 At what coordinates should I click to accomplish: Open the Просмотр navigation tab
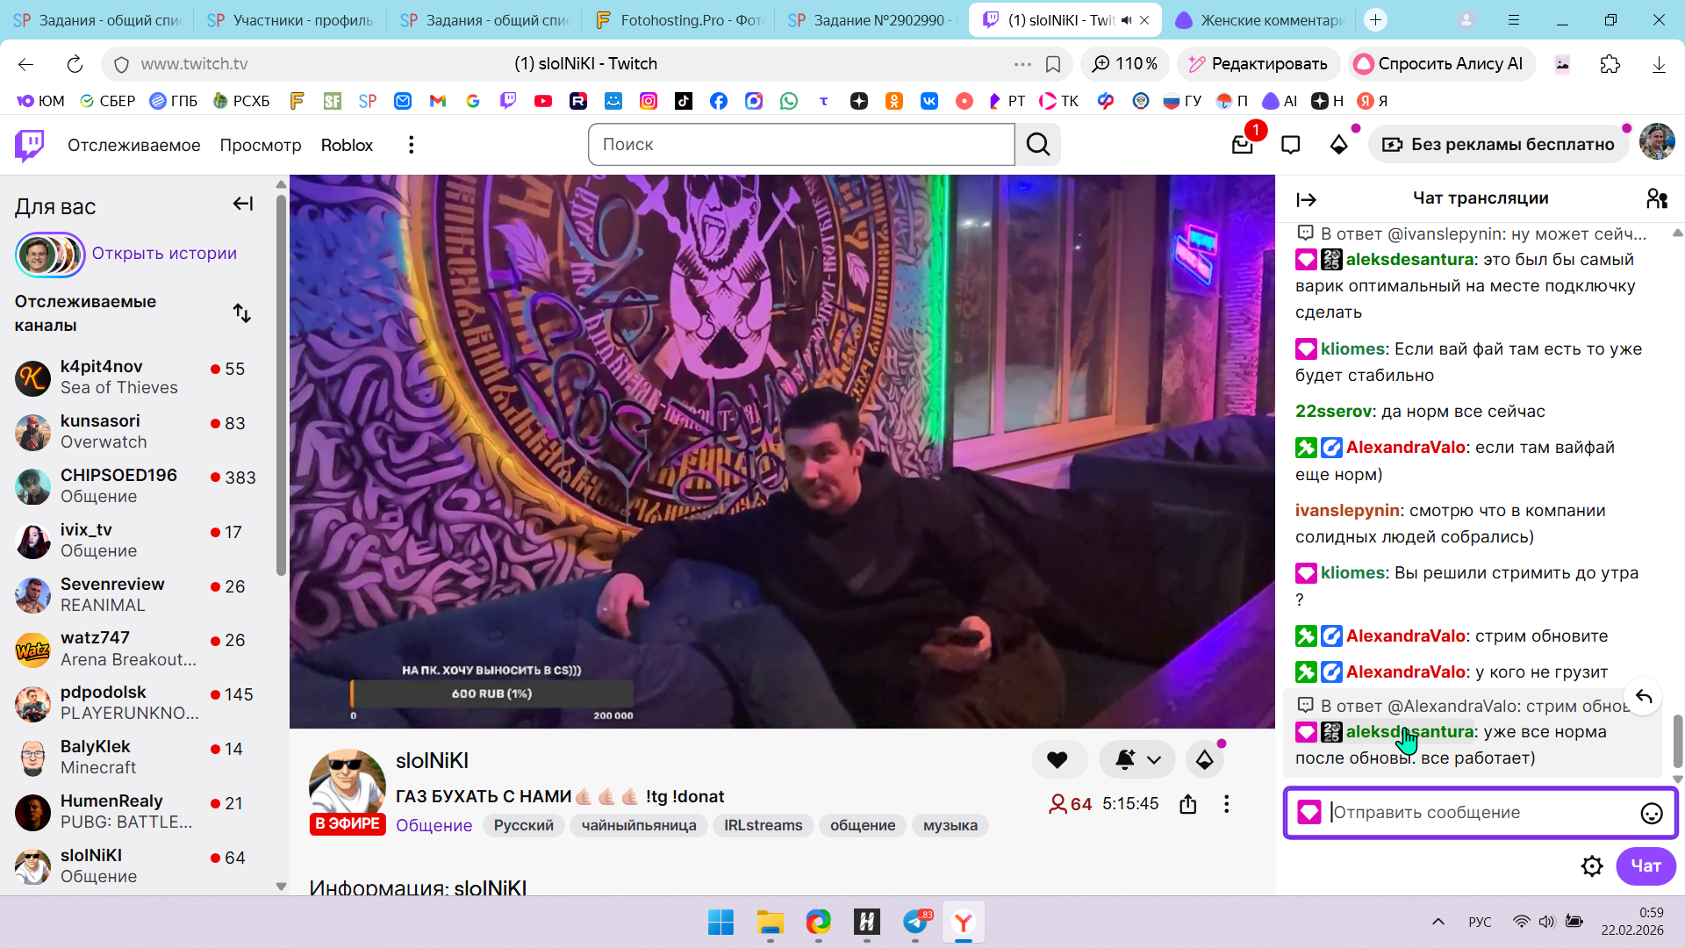[x=260, y=145]
